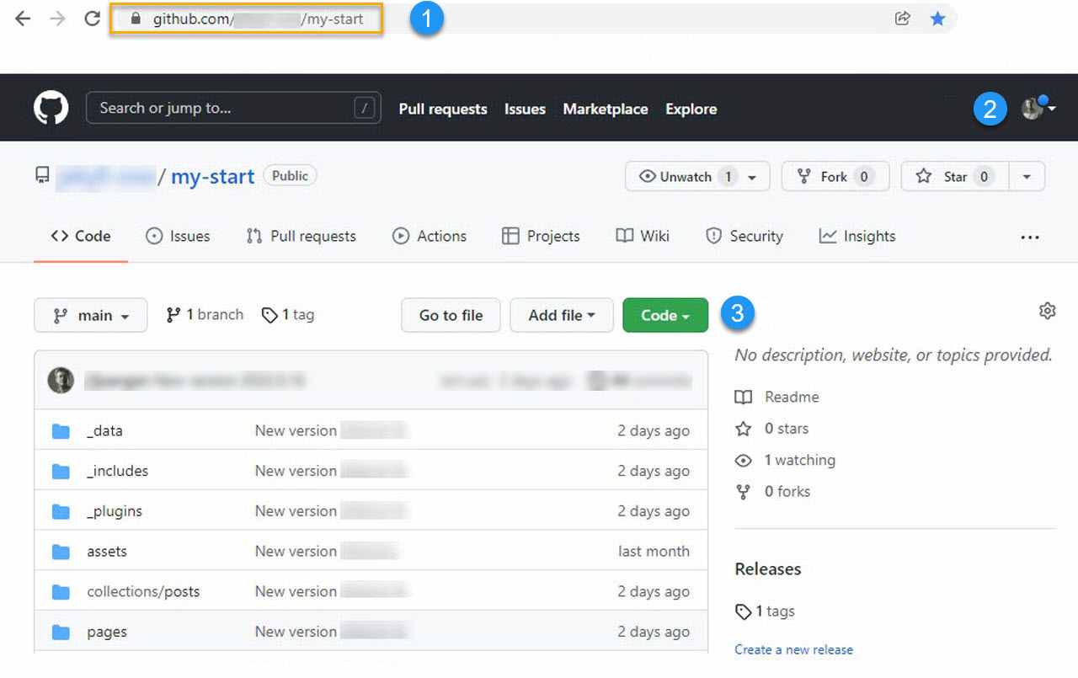Open the Add file dropdown
Screen dimensions: 1078x678
pos(561,315)
